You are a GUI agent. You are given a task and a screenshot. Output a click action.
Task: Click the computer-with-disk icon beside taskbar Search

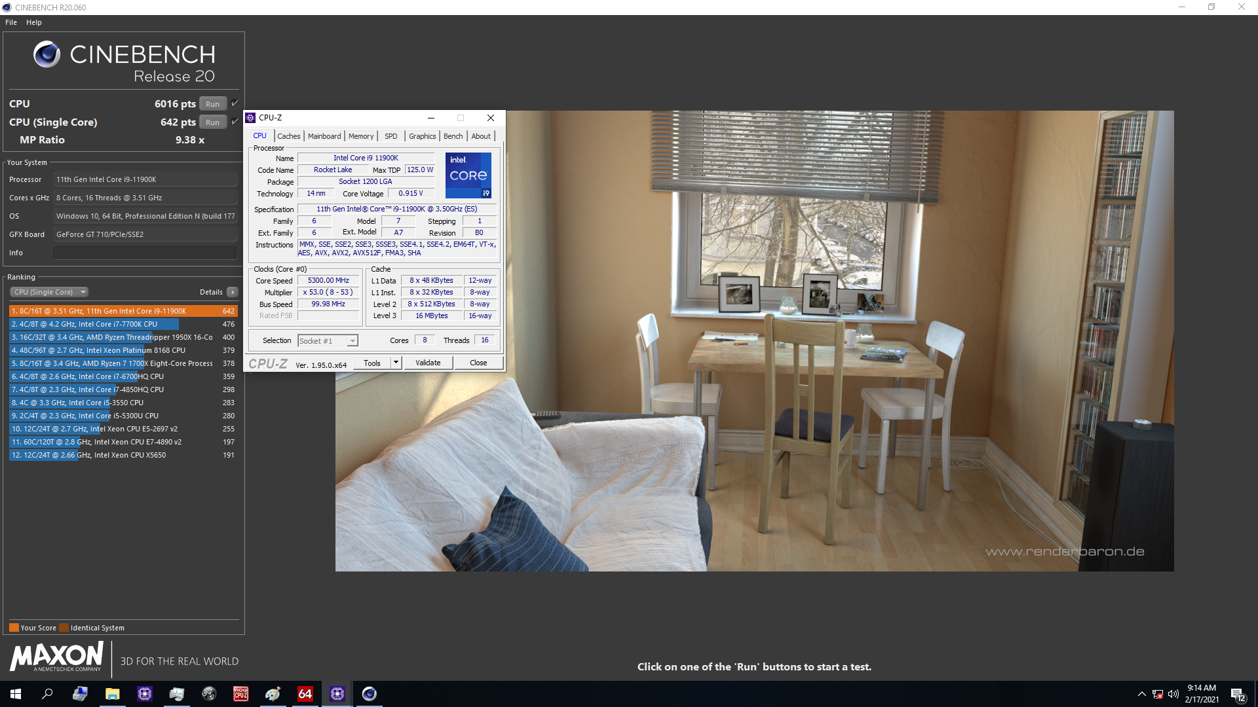click(x=80, y=694)
